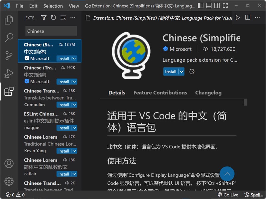Open the Explorer view in activity bar
Viewport: 266px width, 199px height.
9,20
